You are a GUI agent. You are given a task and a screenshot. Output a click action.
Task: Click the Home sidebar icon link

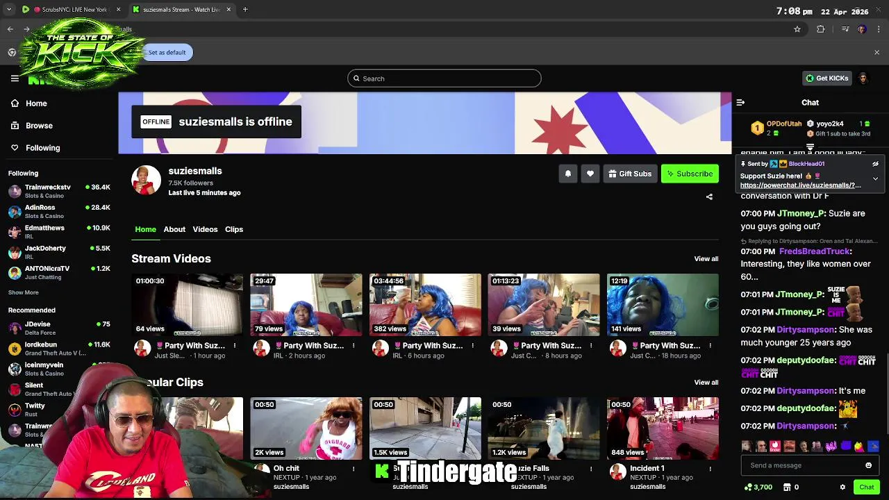tap(29, 103)
